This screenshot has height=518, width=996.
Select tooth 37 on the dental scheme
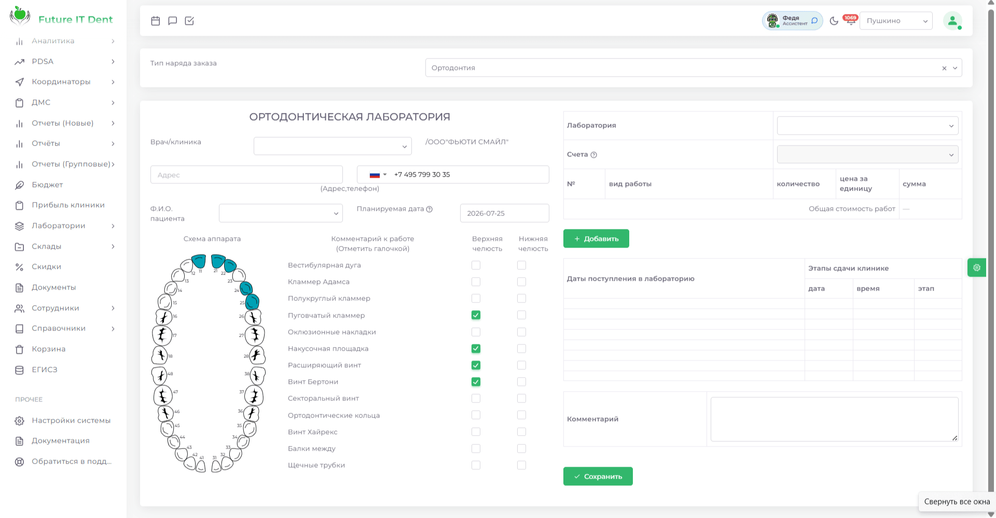[x=254, y=396]
